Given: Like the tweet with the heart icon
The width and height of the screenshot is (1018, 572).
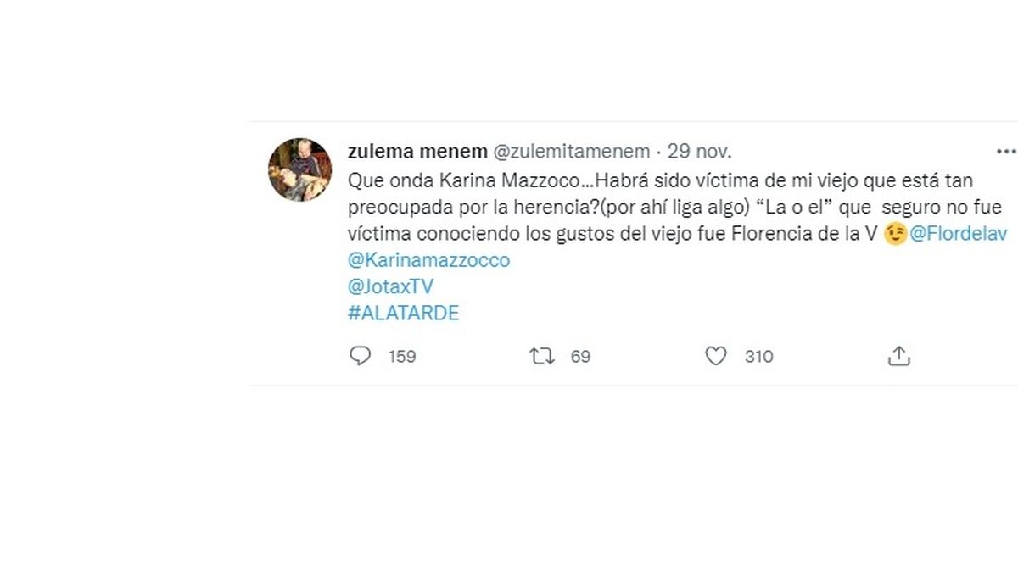Looking at the screenshot, I should 716,357.
